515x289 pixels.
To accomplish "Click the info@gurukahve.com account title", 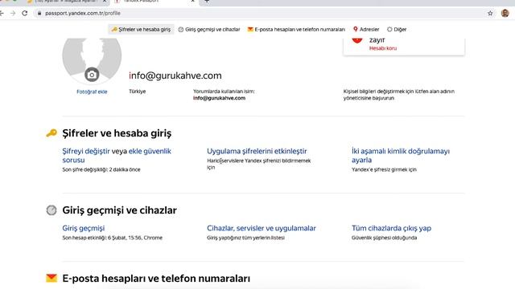I will (175, 75).
